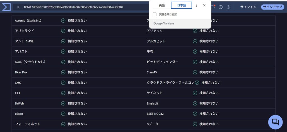Select the Bkav Pro vendor name
This screenshot has width=287, height=132.
click(21, 72)
